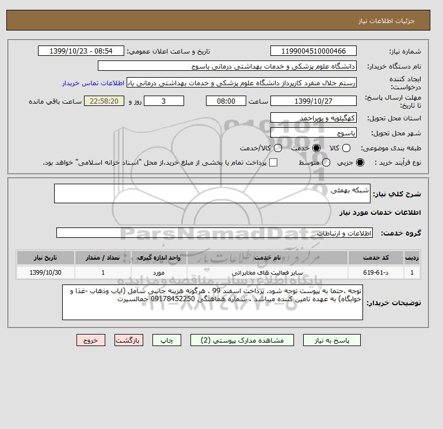The image size is (443, 429).
Task: Click the توضیحات خریدار text area
Action: (212, 302)
